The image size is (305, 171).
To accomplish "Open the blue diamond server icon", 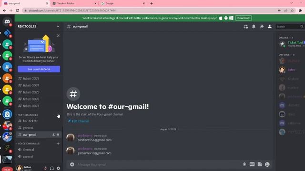I will click(7, 33).
